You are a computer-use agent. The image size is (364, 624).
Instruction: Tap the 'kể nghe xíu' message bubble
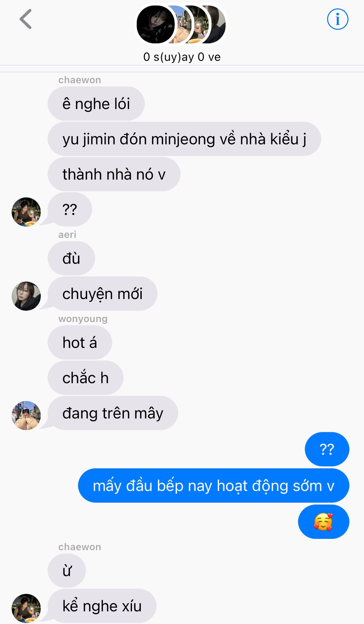click(102, 606)
